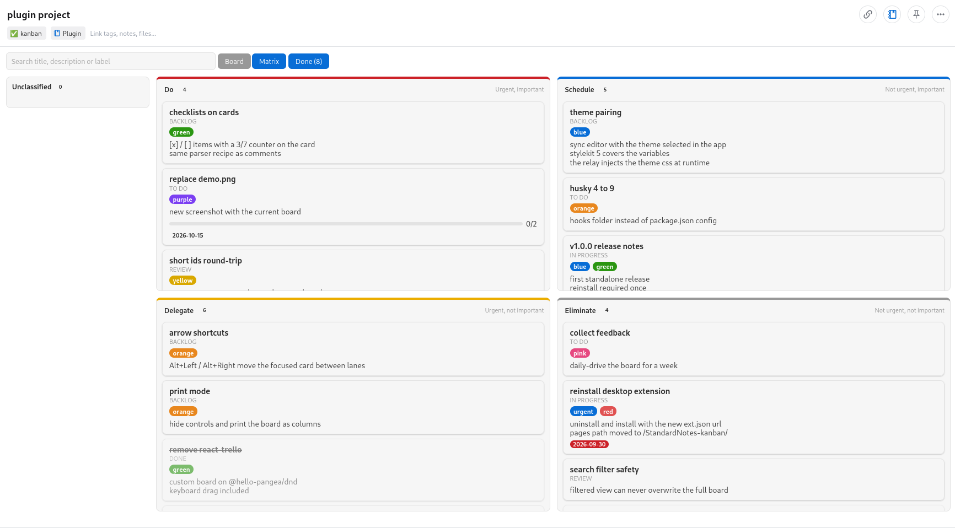Click the Link tags, notes, files field
The height and width of the screenshot is (528, 955).
[x=123, y=34]
